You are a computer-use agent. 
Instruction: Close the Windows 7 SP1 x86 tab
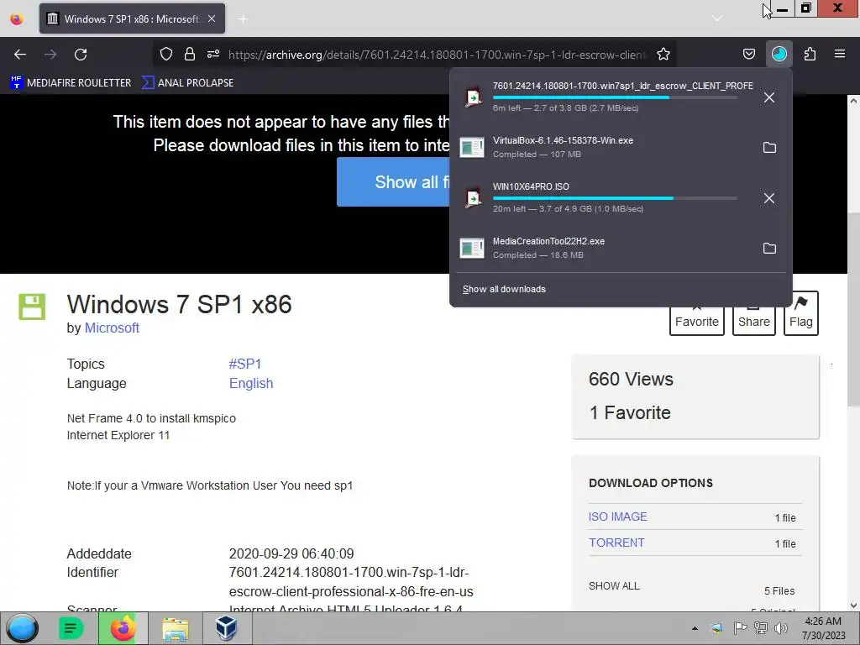click(x=212, y=18)
